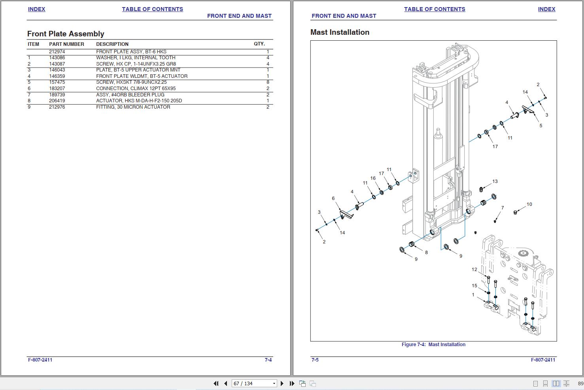Select two-page view mode
The height and width of the screenshot is (390, 584).
[x=556, y=384]
